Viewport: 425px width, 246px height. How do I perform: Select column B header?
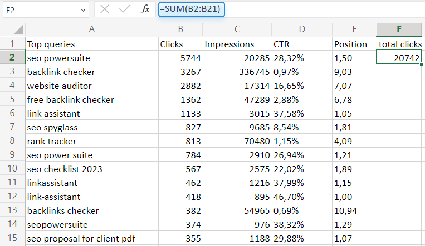pos(180,29)
